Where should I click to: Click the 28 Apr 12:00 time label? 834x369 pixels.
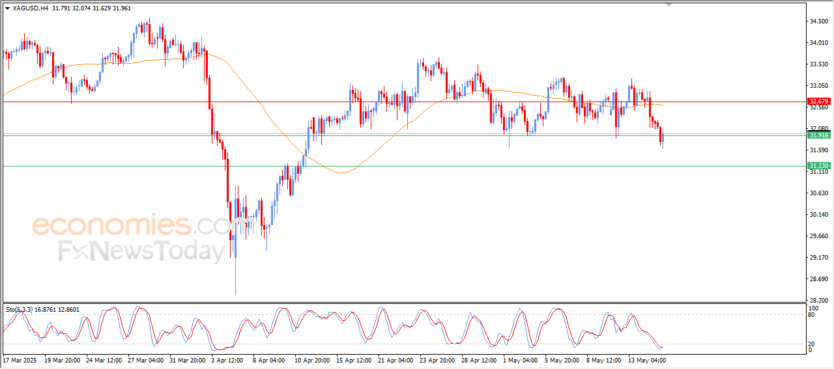479,359
